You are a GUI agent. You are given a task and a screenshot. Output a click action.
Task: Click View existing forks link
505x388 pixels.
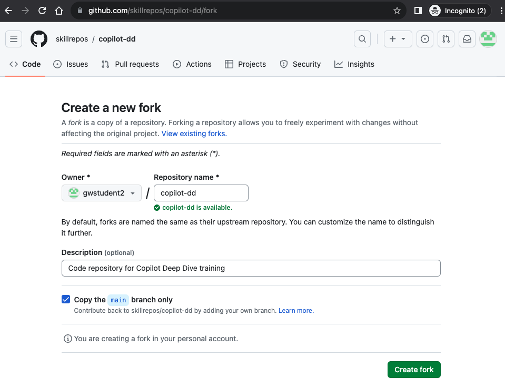[x=194, y=134]
